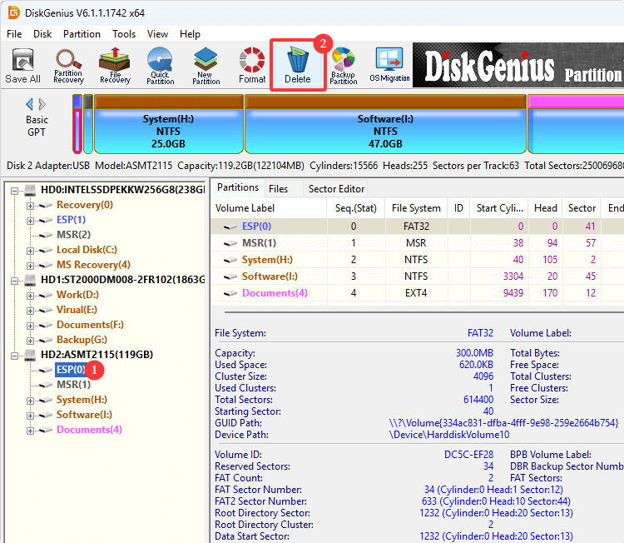Launch the File Recovery tool

pos(115,66)
